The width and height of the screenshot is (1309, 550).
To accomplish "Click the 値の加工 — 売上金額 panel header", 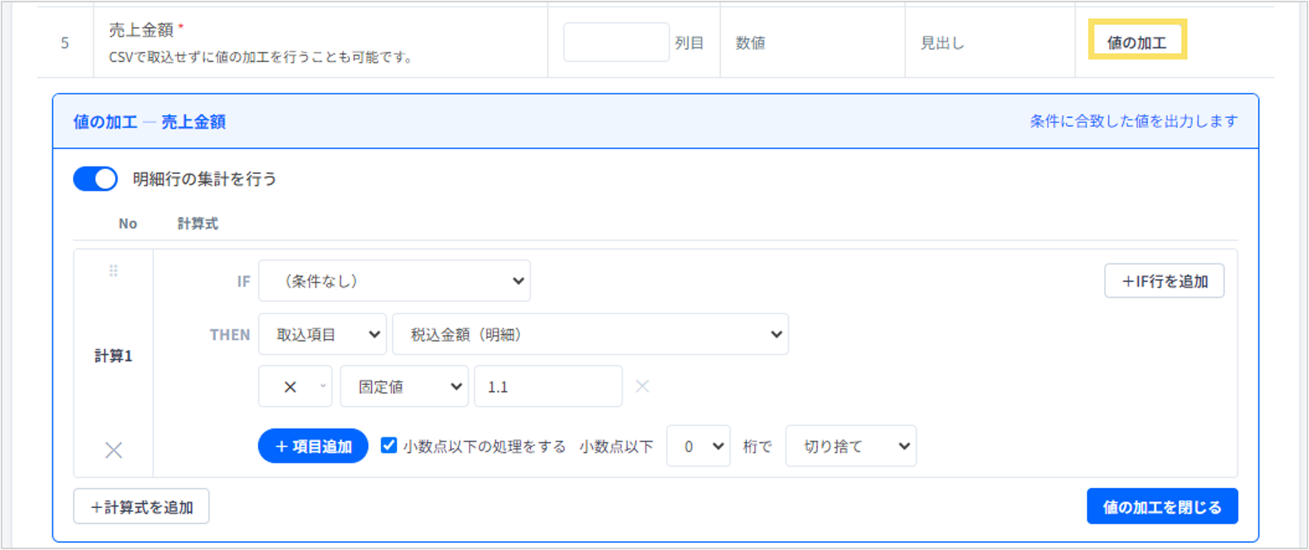I will 656,121.
